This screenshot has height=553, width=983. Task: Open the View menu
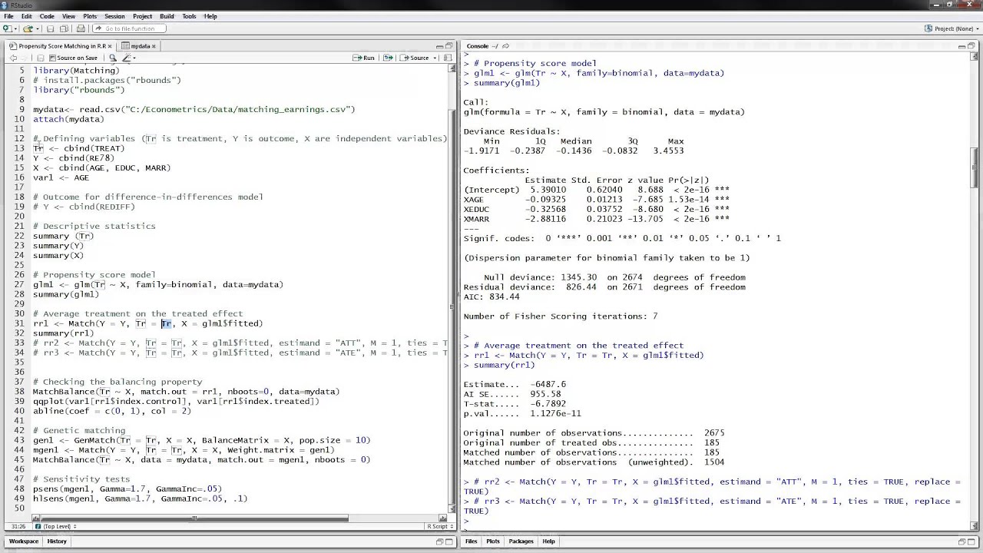tap(68, 16)
